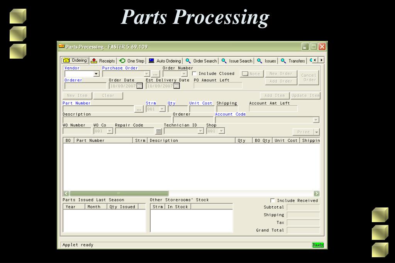Screen dimensions: 395x263
Task: Open the Ordering tab
Action: click(x=75, y=61)
